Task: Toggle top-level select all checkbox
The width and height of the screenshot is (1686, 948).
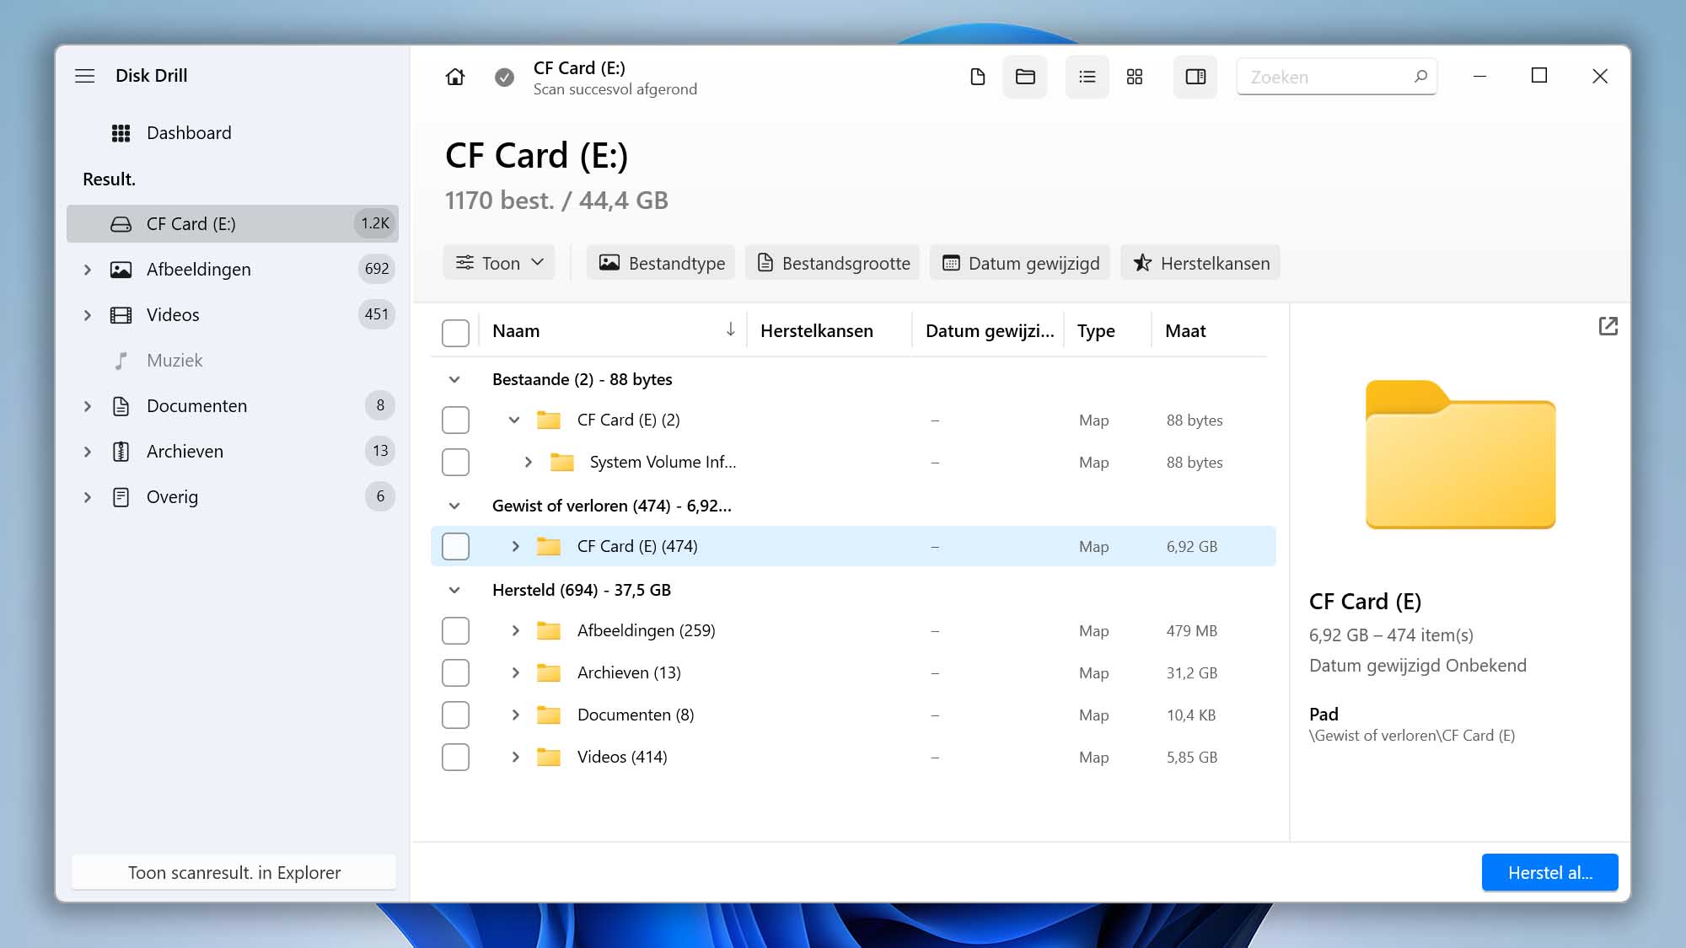Action: click(x=455, y=331)
